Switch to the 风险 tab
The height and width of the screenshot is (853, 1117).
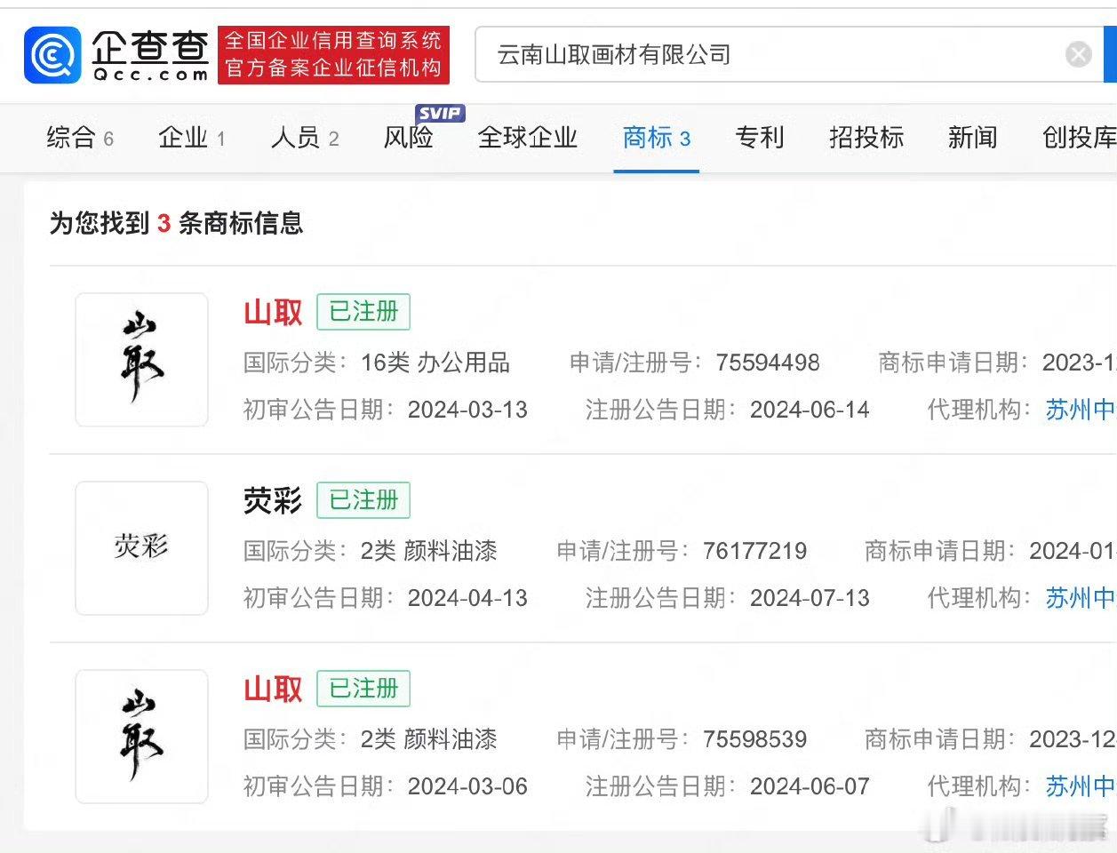(x=409, y=138)
